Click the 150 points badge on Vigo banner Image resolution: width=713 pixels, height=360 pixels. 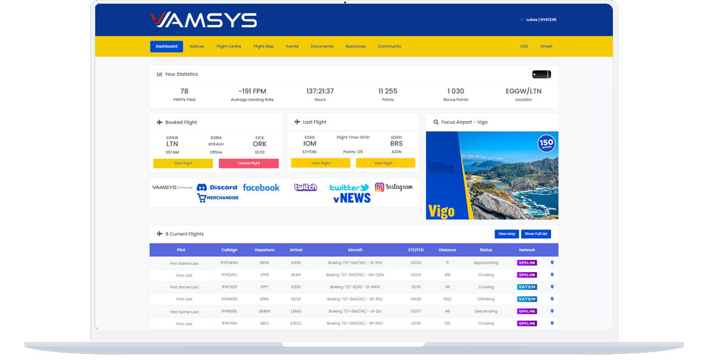coord(546,144)
